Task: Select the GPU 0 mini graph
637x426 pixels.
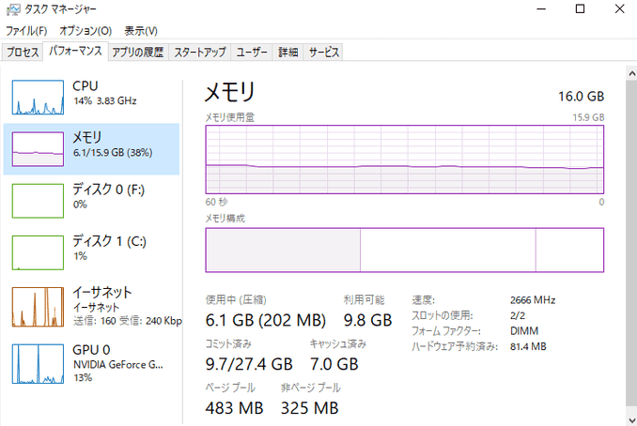Action: pos(38,363)
